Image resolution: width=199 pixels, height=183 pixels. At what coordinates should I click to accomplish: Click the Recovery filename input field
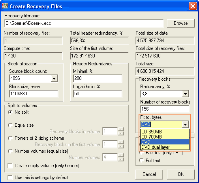click(x=84, y=23)
